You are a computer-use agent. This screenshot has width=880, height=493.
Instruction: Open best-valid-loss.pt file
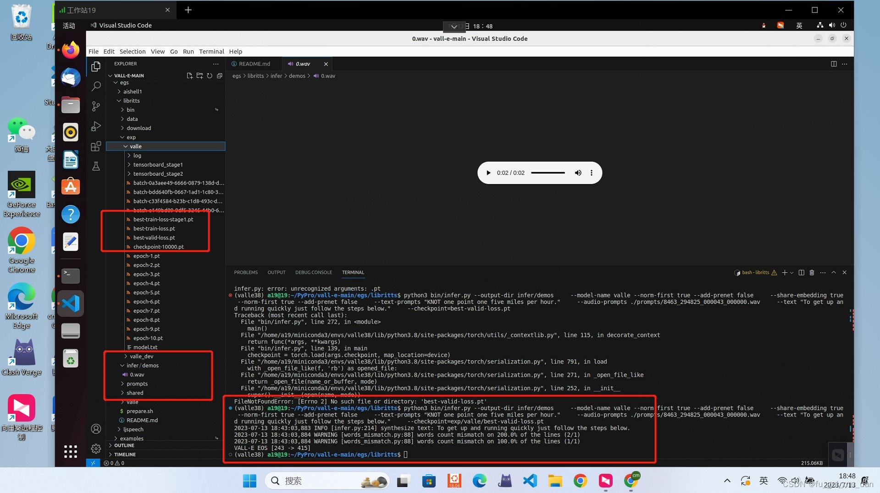click(166, 238)
